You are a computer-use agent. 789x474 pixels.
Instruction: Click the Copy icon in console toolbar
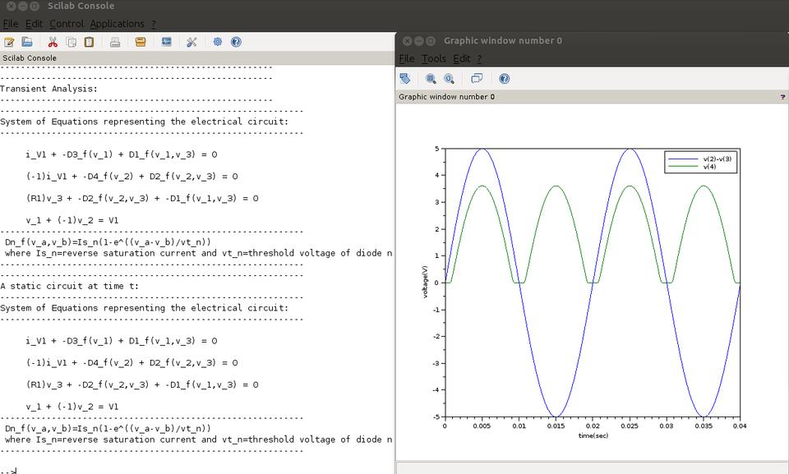72,42
